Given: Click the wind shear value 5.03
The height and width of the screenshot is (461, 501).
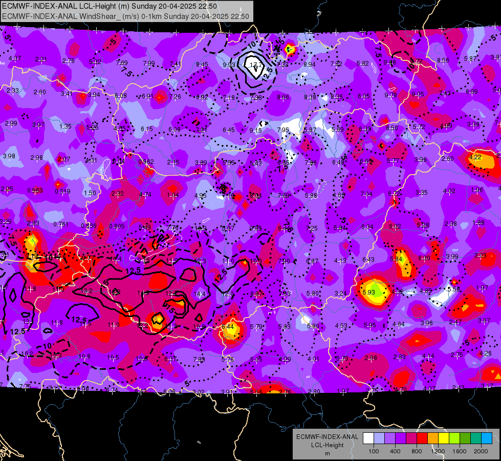Looking at the screenshot, I should [285, 327].
